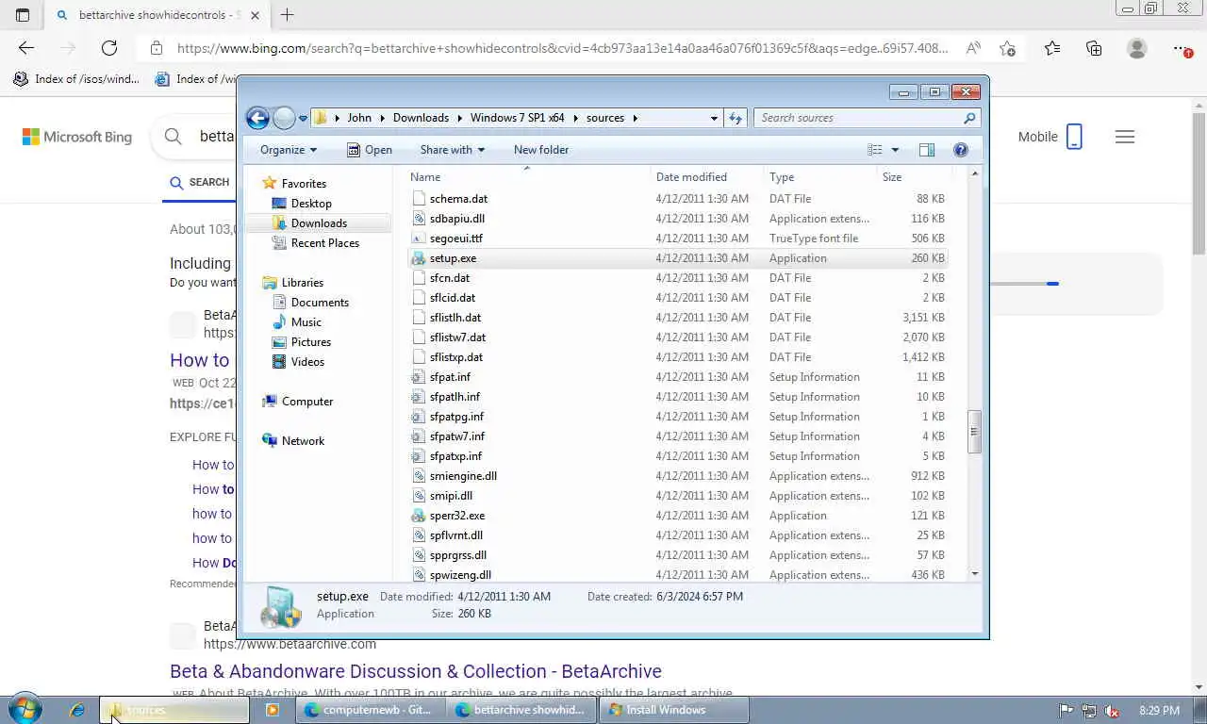Open the Organize menu
Screen dimensions: 1207x724
tap(289, 150)
